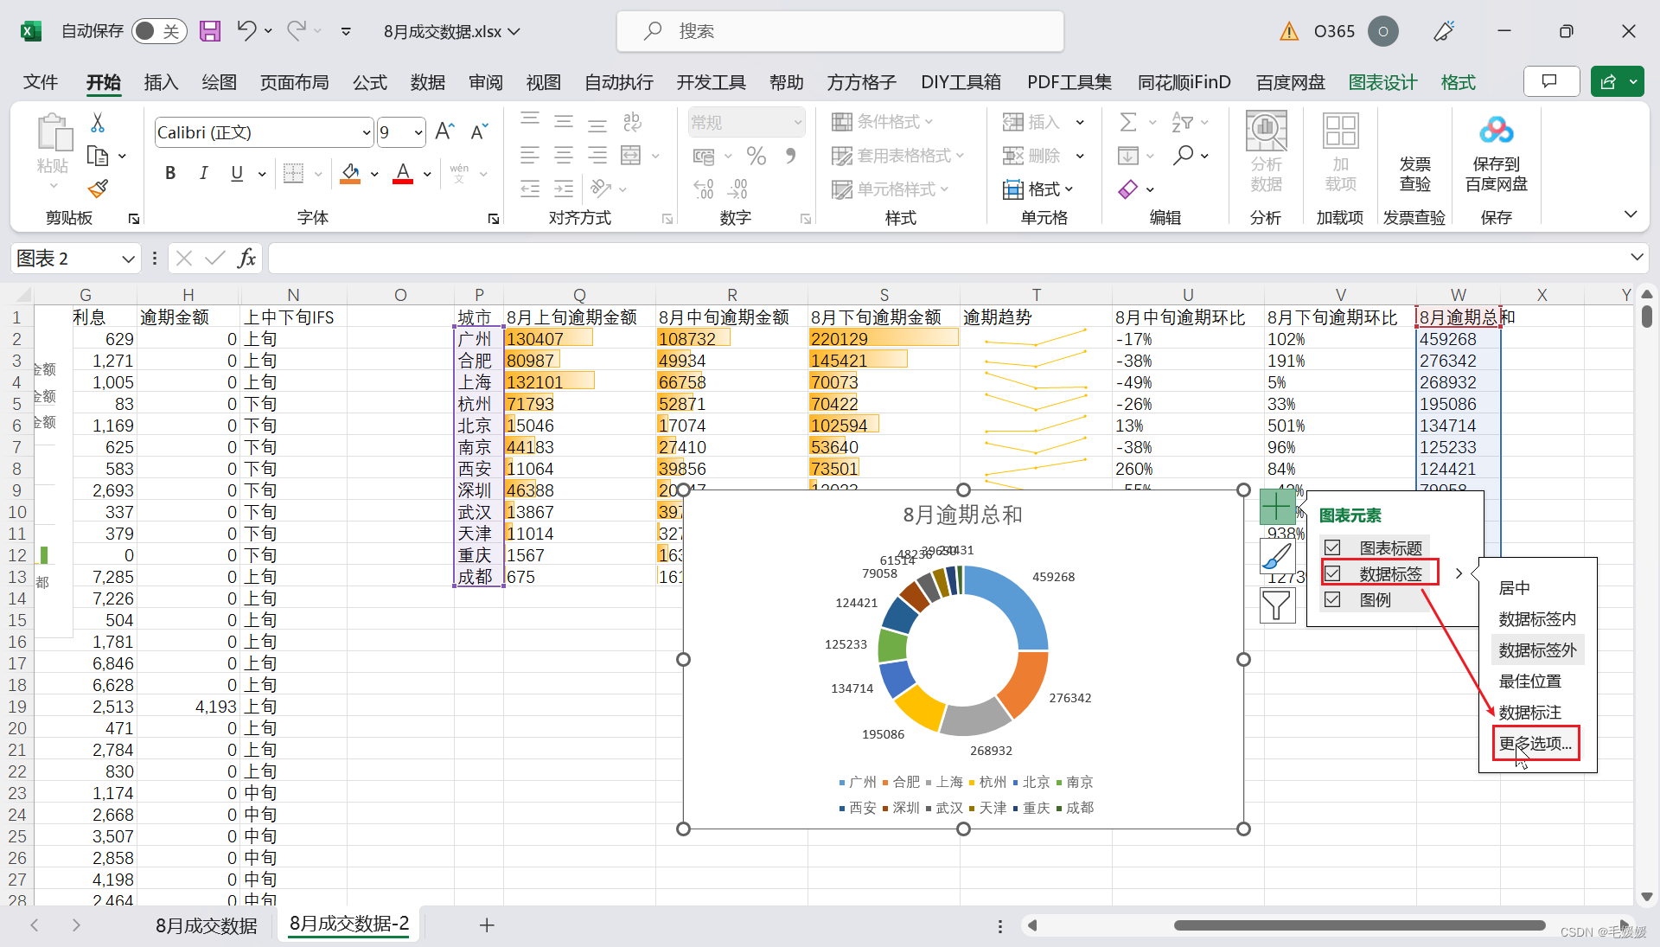Click the Cut scissors icon

tap(98, 123)
